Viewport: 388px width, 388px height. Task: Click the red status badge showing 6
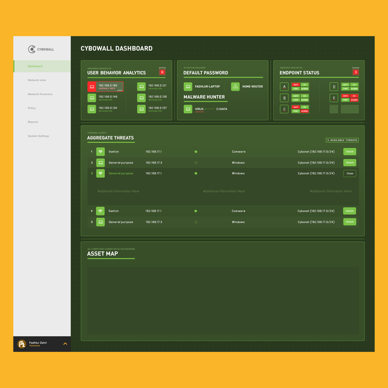(x=162, y=72)
